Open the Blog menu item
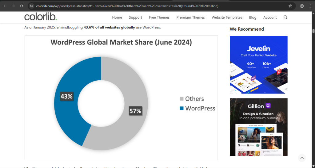 point(253,17)
